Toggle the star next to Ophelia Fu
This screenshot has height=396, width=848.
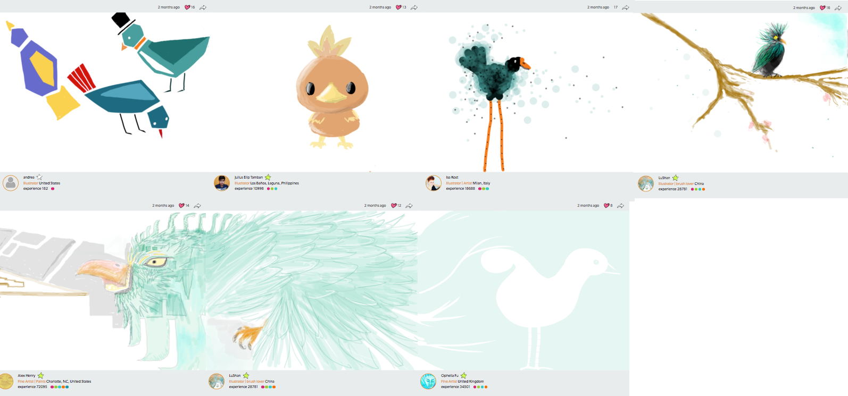463,375
